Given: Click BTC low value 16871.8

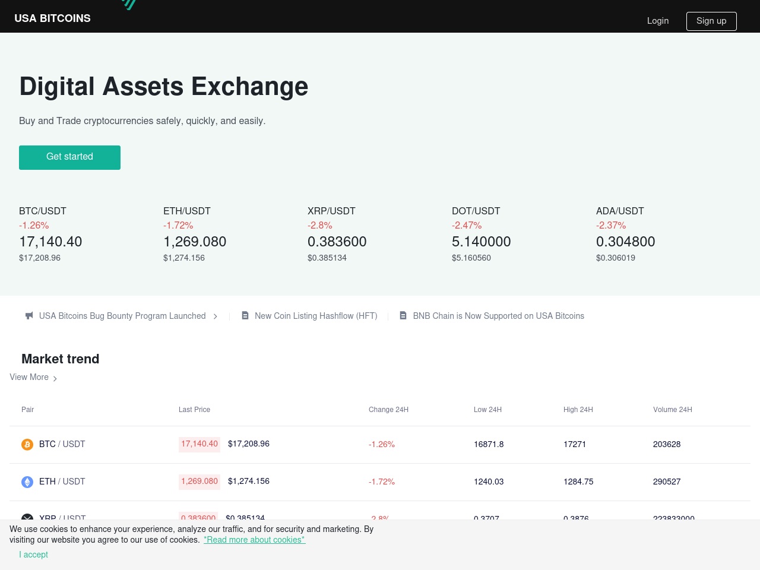Looking at the screenshot, I should pos(489,445).
